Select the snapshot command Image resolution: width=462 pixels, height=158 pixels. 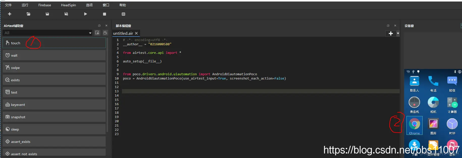point(54,117)
